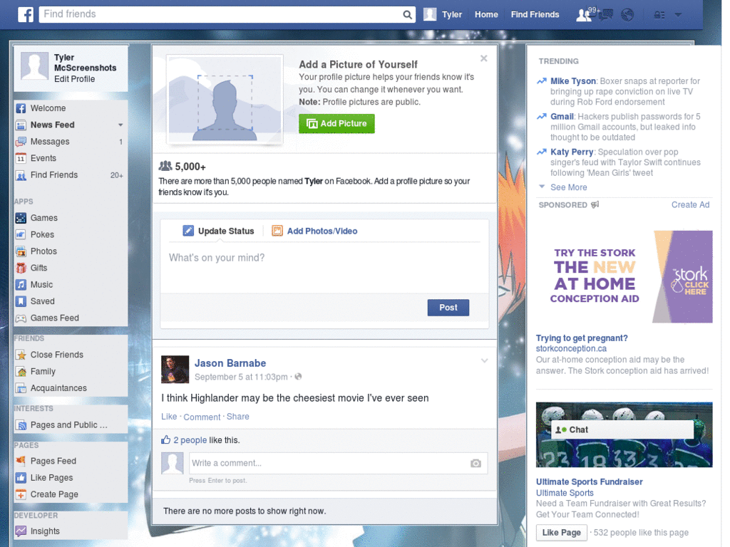Image resolution: width=730 pixels, height=547 pixels.
Task: Open Create Page icon
Action: (x=21, y=494)
